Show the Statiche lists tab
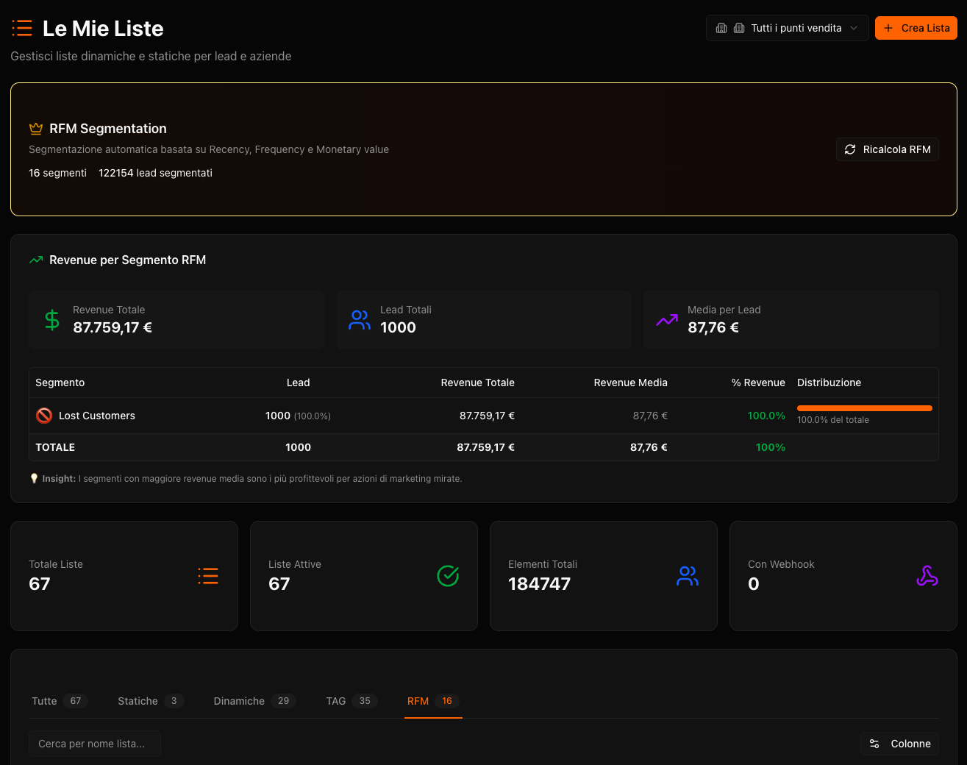Viewport: 967px width, 765px height. point(150,701)
